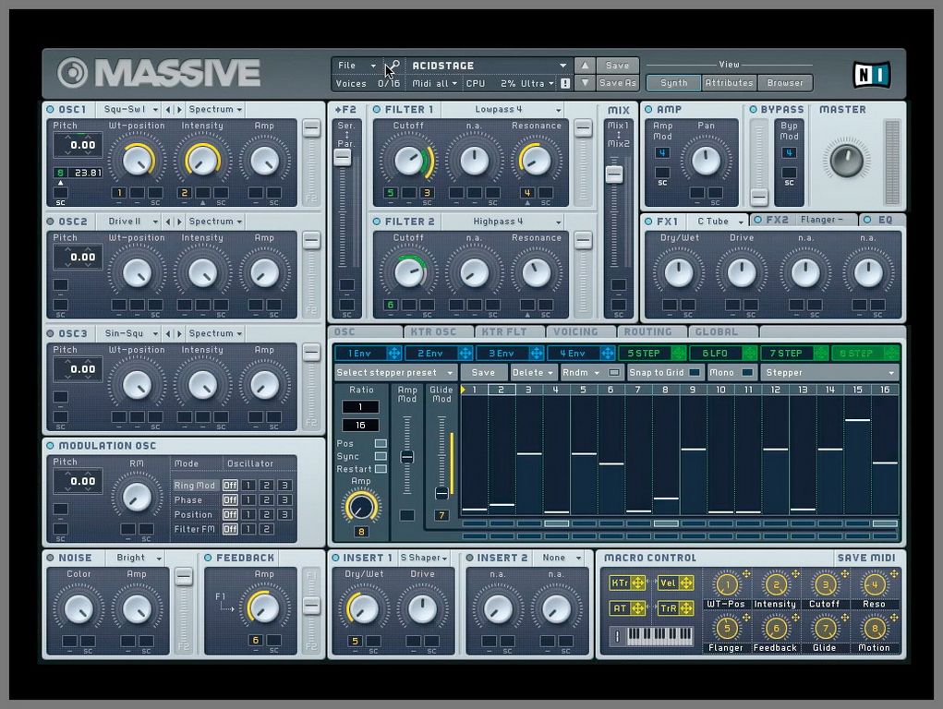
Task: Click the stepper Amp knob with yellow ring
Action: tap(361, 506)
